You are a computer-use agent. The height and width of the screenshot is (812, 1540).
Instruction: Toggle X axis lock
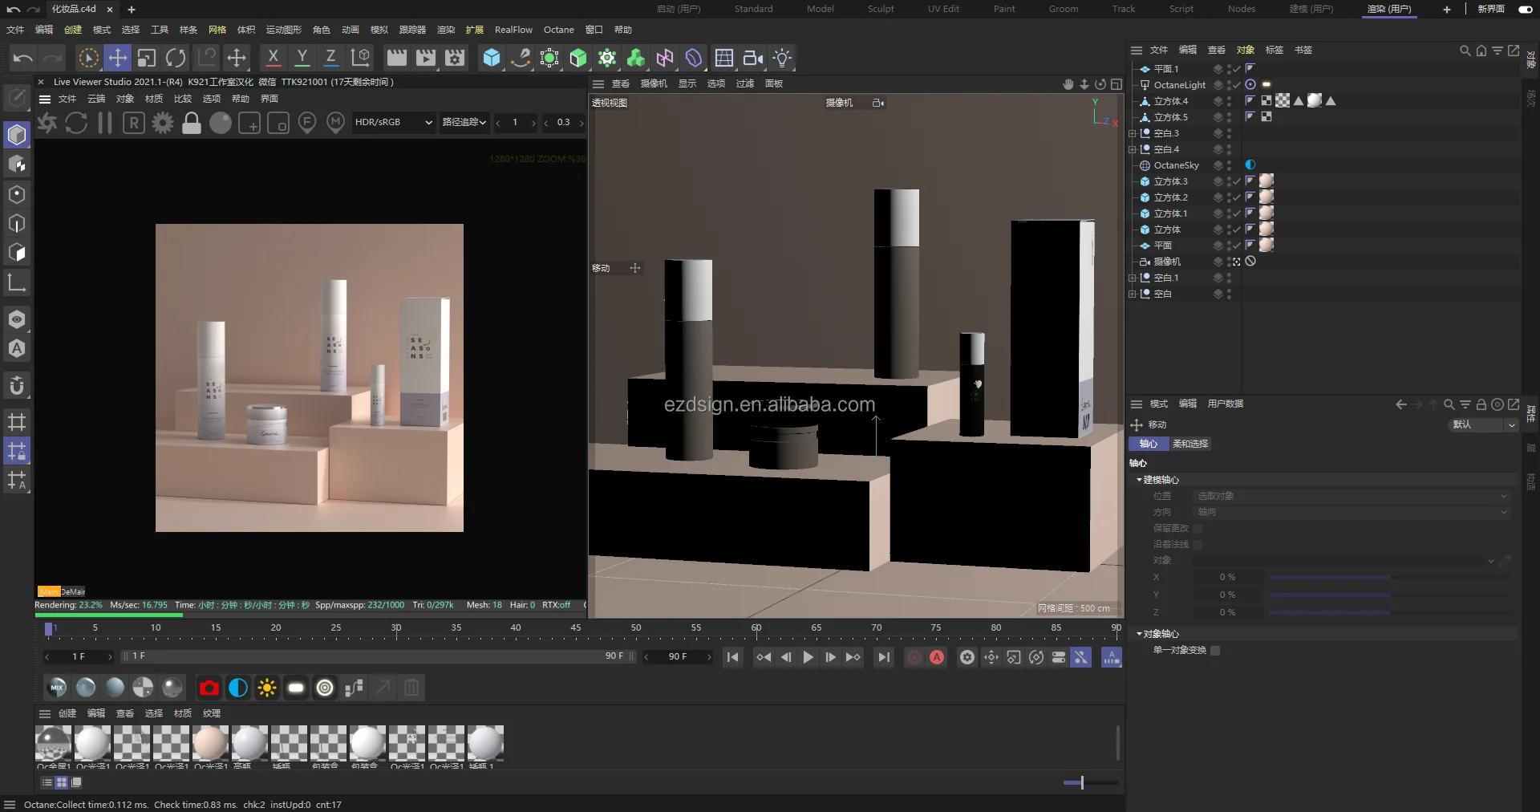273,58
